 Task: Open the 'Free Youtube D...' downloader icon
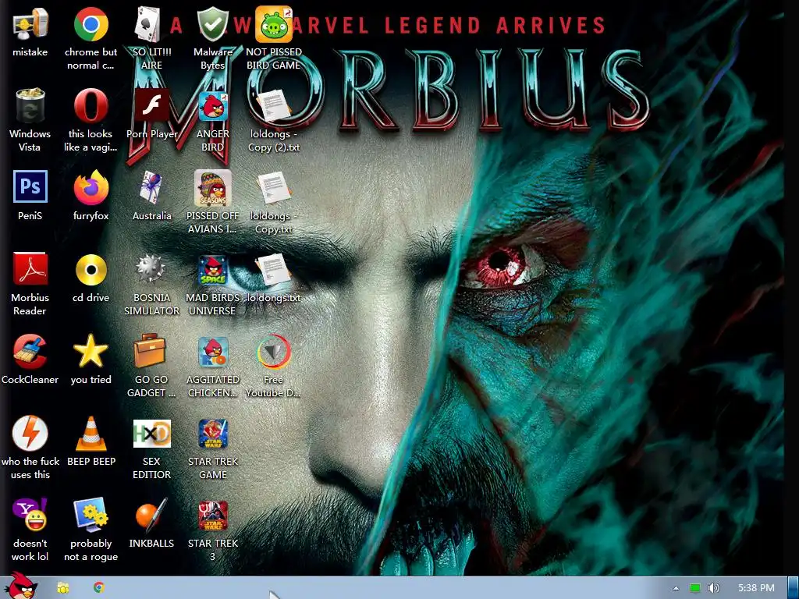[x=274, y=352]
